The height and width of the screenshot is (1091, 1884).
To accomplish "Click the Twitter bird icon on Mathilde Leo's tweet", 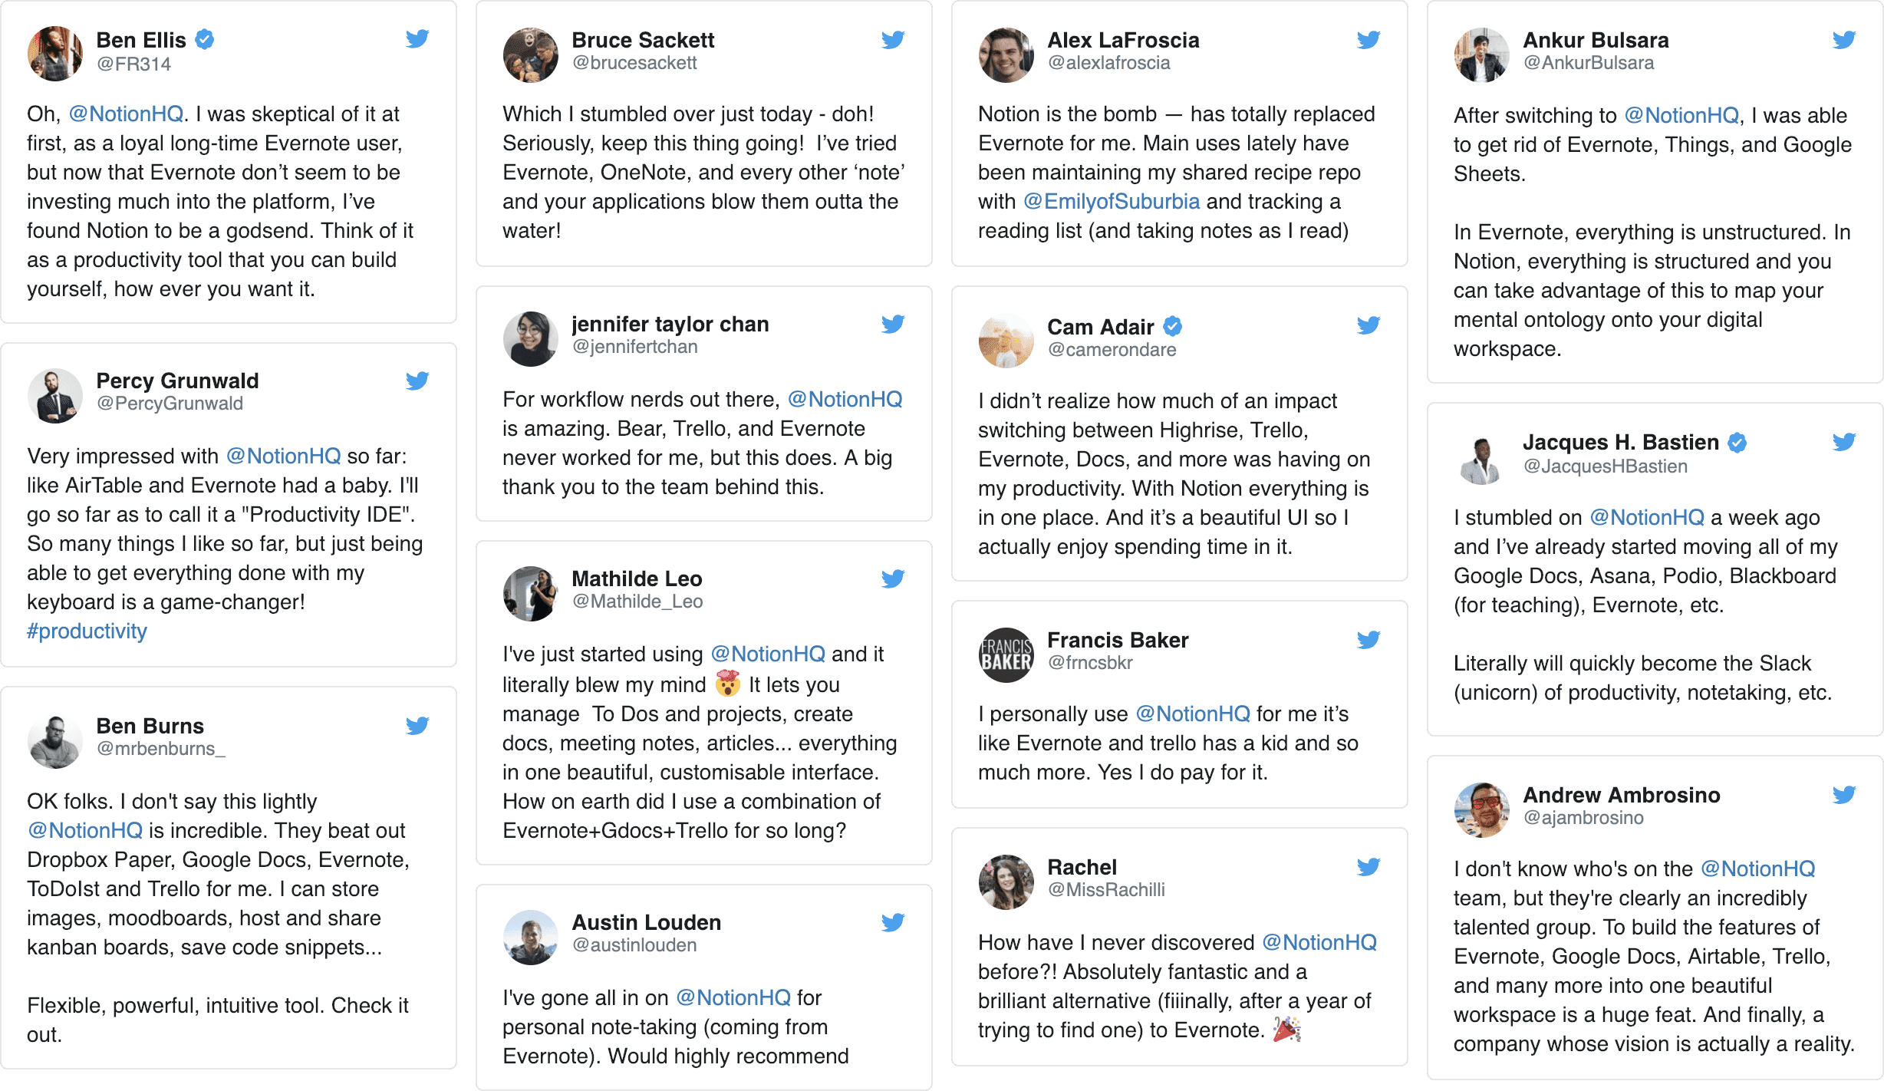I will click(894, 579).
